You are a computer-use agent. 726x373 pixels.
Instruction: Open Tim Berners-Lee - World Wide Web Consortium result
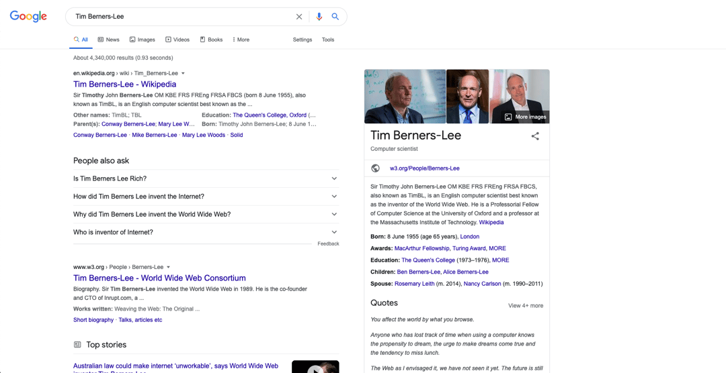coord(159,278)
